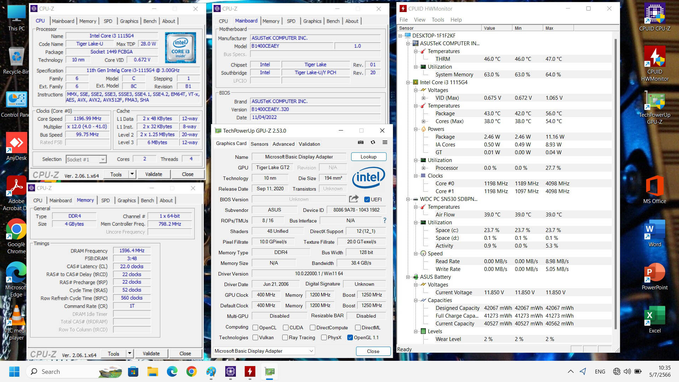Click the Sensor column header in HWMonitor
The width and height of the screenshot is (679, 382).
click(x=439, y=28)
